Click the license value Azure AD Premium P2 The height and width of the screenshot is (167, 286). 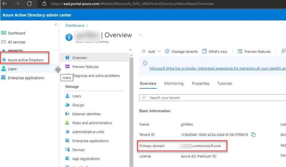point(199,156)
